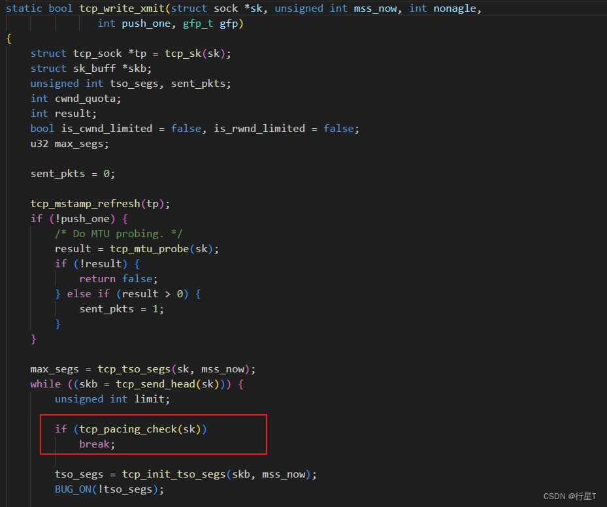
Task: Click the 'u32 max_segs;' line
Action: (x=70, y=144)
